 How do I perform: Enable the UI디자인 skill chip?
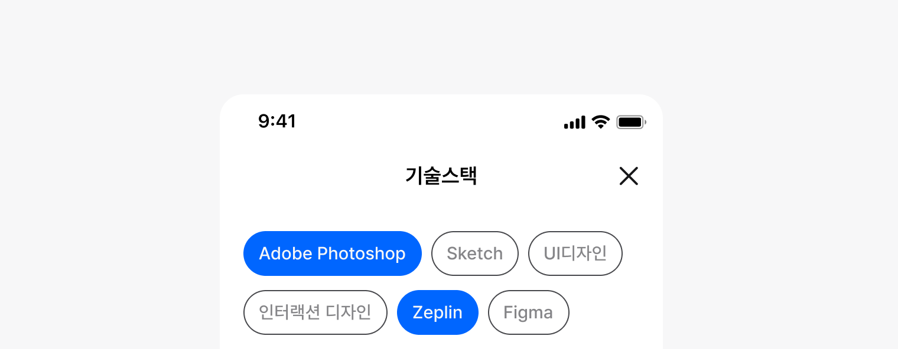tap(575, 253)
